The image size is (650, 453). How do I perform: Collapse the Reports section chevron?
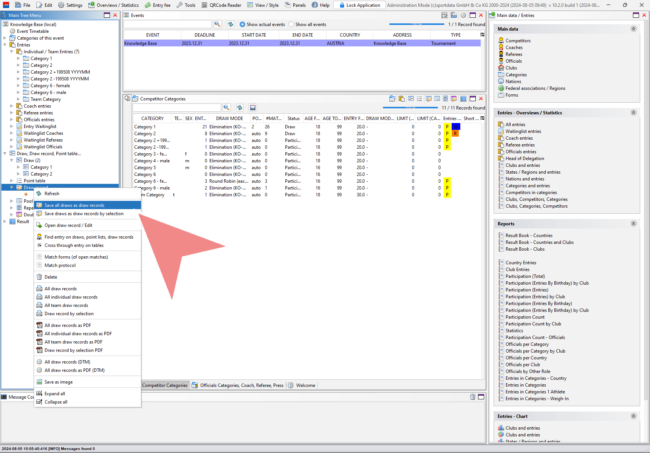click(x=633, y=223)
